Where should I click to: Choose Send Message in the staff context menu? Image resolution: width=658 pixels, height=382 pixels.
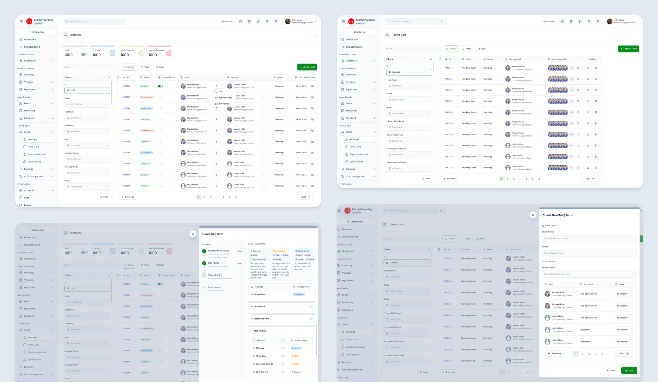[x=225, y=98]
